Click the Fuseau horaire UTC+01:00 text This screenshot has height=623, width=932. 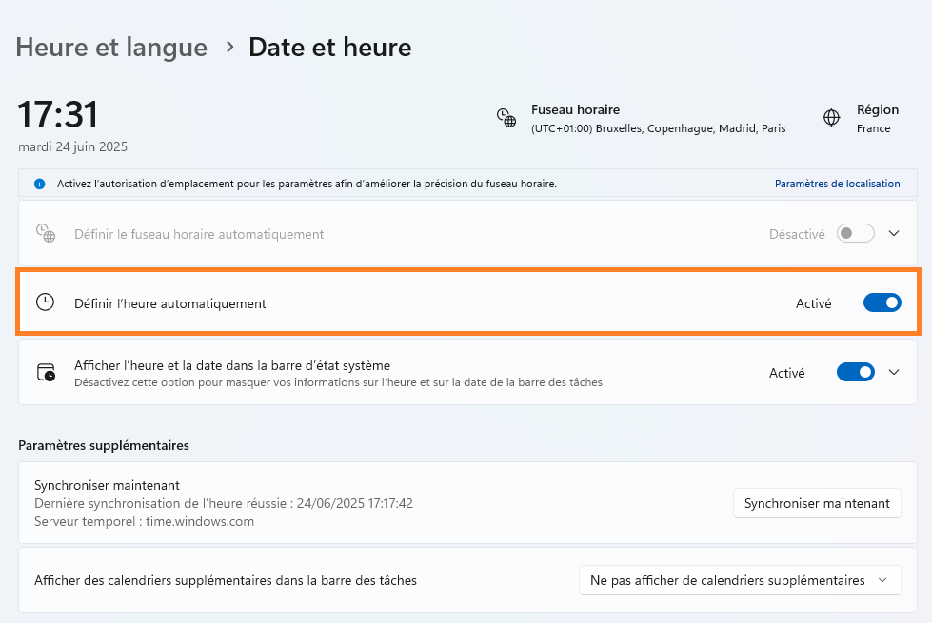(658, 128)
